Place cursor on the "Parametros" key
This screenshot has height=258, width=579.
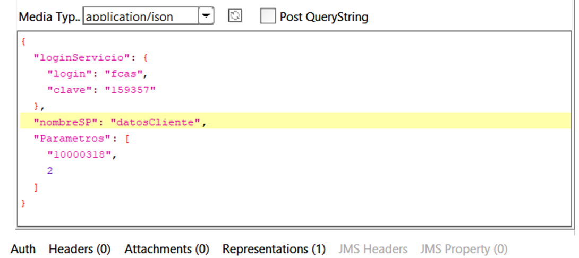click(68, 139)
